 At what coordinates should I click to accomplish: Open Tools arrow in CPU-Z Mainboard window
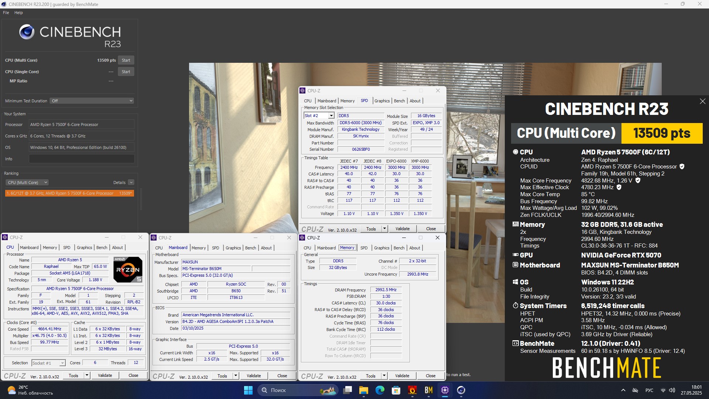point(236,376)
